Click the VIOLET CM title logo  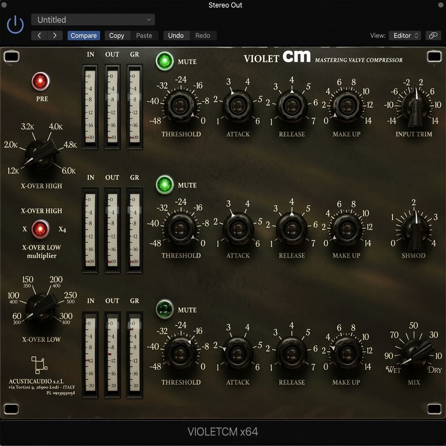click(277, 57)
